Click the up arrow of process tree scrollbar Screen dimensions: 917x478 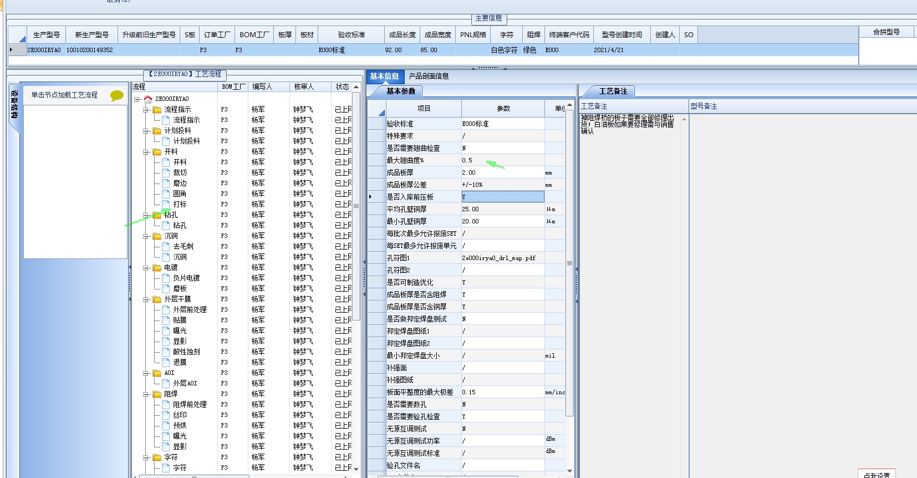click(356, 87)
